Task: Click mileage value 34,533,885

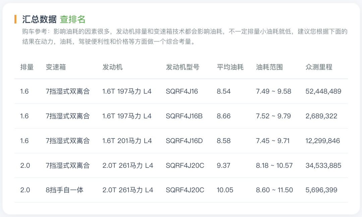Action: [x=323, y=166]
